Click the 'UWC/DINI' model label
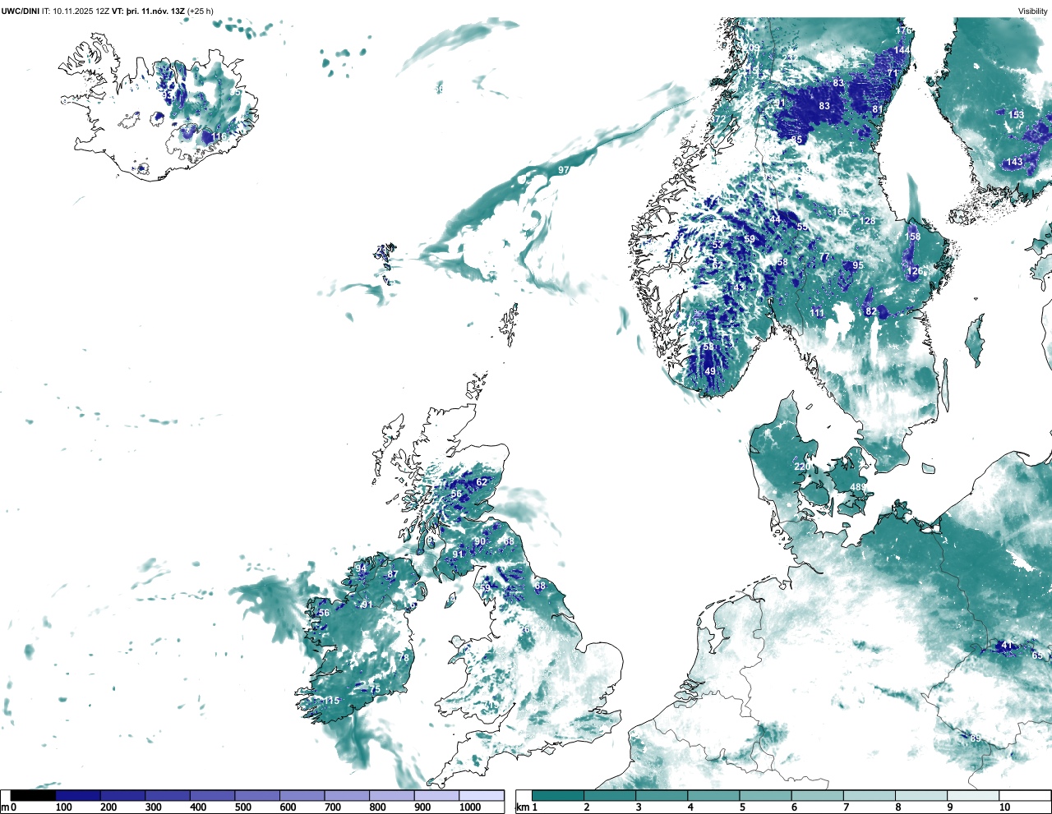 (x=21, y=11)
